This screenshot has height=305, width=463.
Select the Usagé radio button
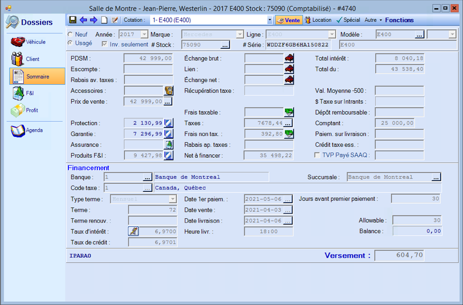[x=70, y=43]
